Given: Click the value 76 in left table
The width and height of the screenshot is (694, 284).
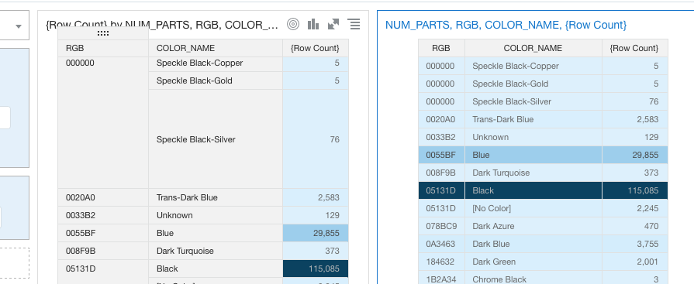Looking at the screenshot, I should point(335,139).
